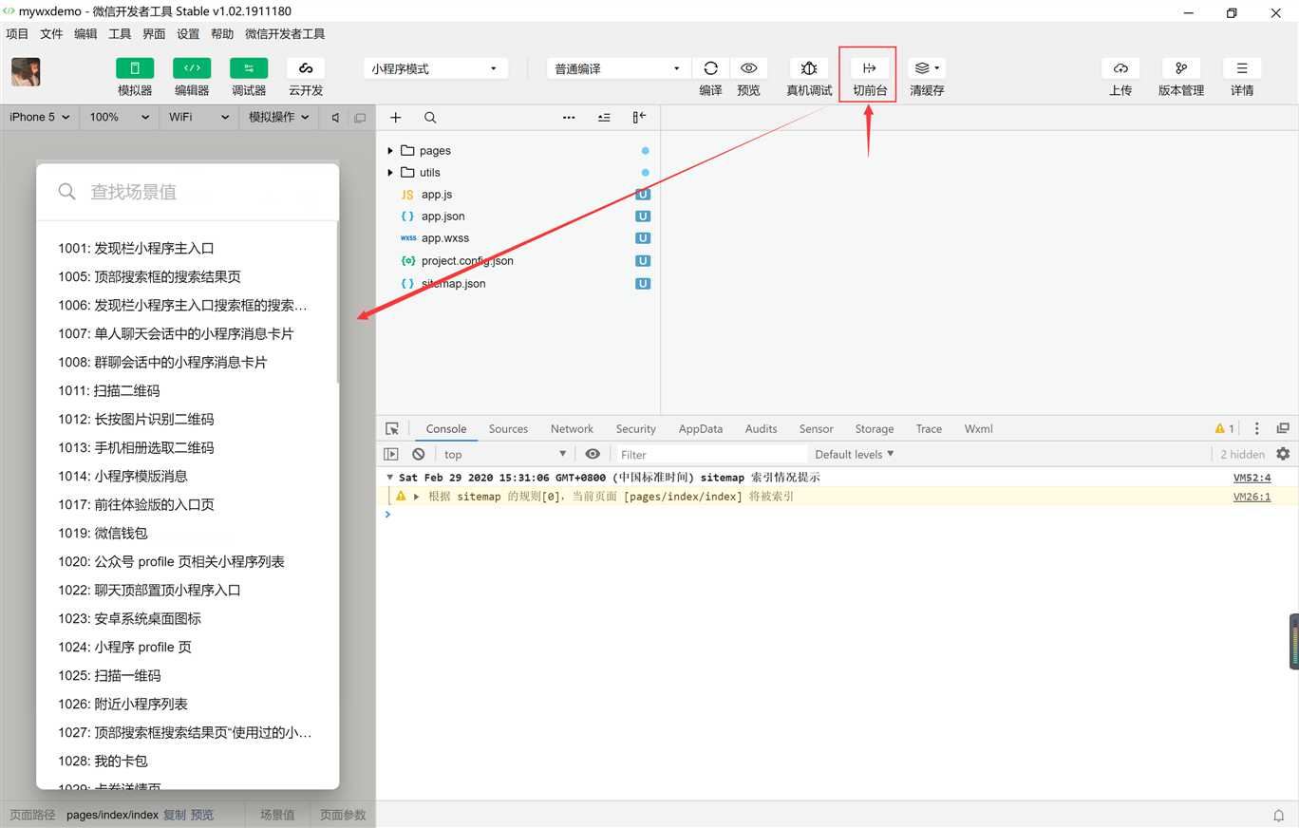This screenshot has height=828, width=1299.
Task: Click the hide file tree panel icon
Action: pos(639,118)
